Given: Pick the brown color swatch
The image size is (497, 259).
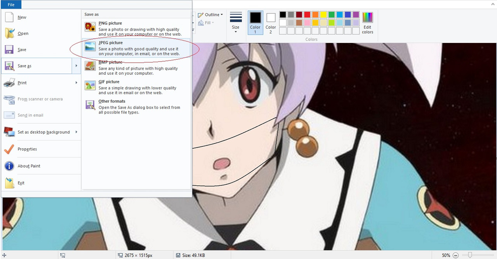Looking at the screenshot, I should click(299, 23).
